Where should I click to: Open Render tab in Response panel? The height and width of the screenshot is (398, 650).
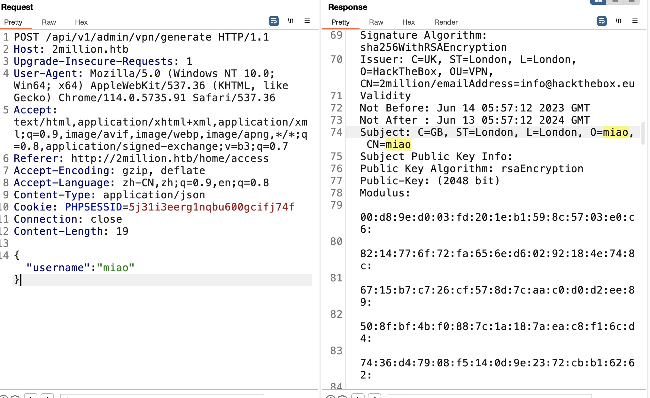[446, 22]
